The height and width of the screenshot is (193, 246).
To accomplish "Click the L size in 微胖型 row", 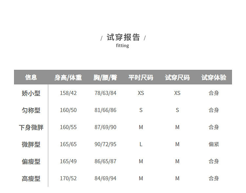I will (141, 144).
